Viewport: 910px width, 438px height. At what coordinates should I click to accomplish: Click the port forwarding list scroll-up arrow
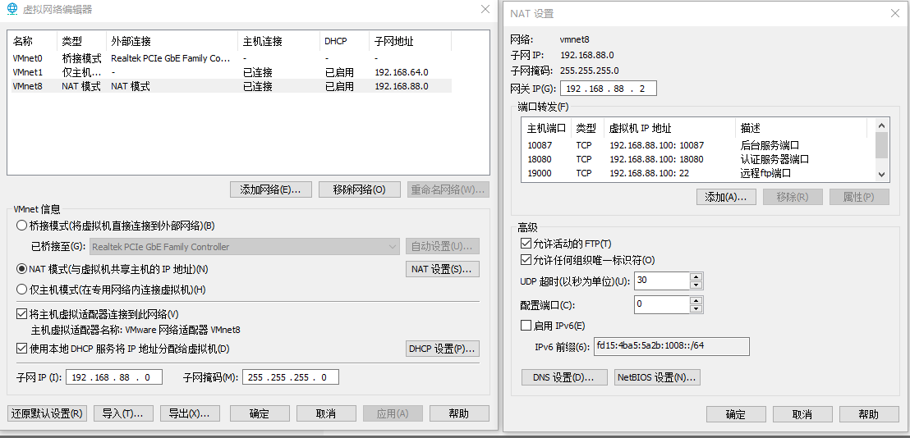[881, 125]
